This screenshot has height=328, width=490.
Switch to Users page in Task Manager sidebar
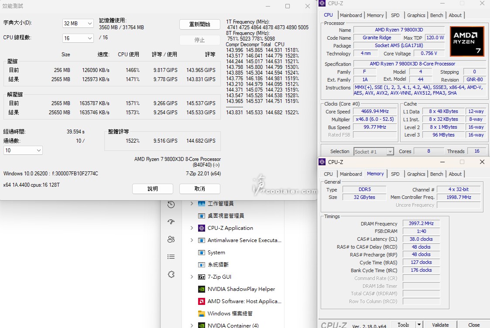[171, 239]
